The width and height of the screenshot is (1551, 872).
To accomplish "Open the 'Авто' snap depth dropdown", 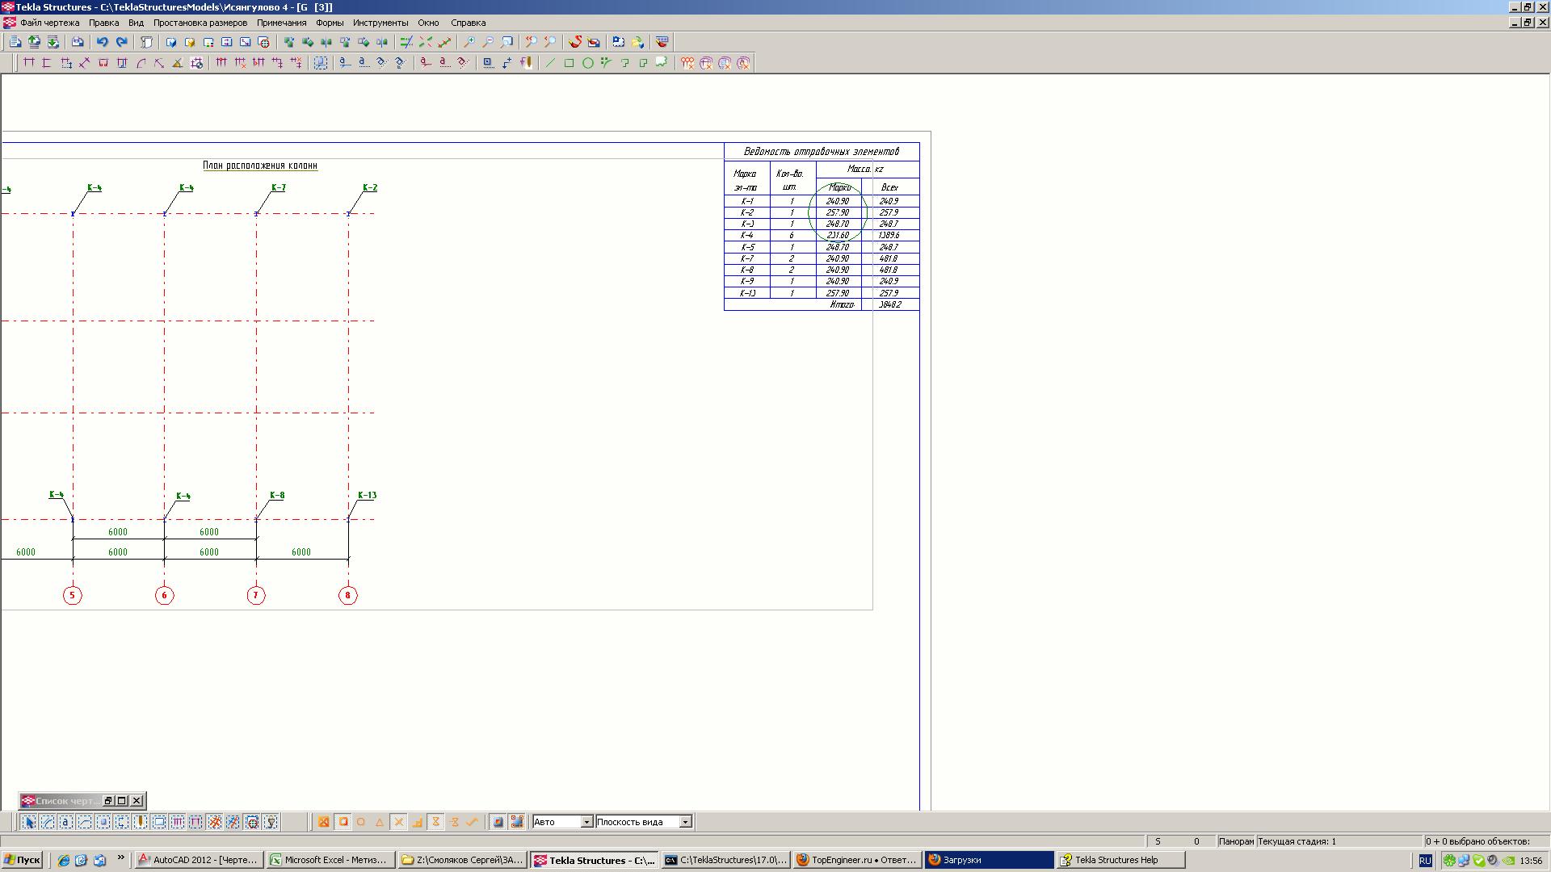I will pyautogui.click(x=586, y=822).
